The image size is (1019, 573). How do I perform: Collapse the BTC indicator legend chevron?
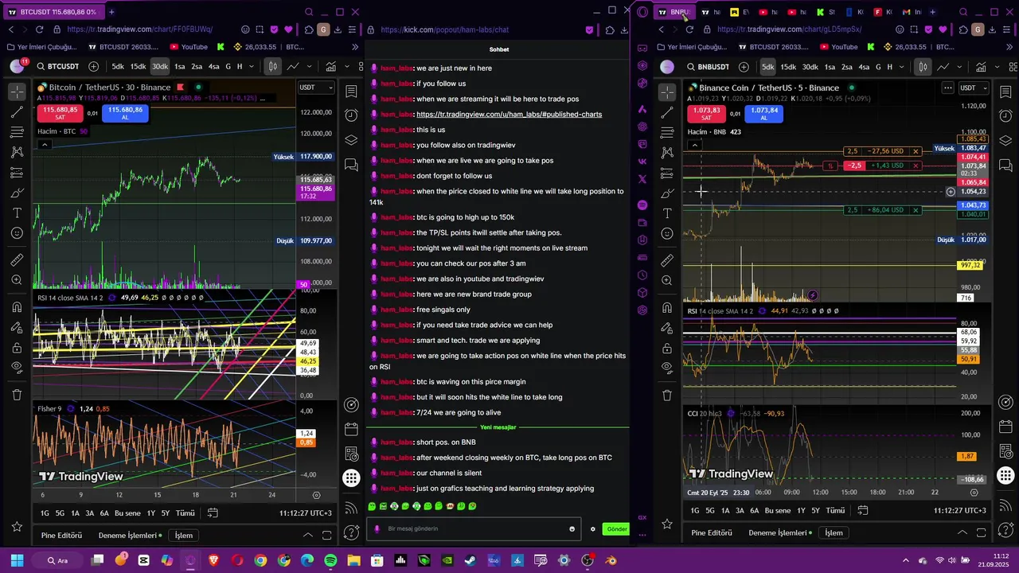pos(45,144)
